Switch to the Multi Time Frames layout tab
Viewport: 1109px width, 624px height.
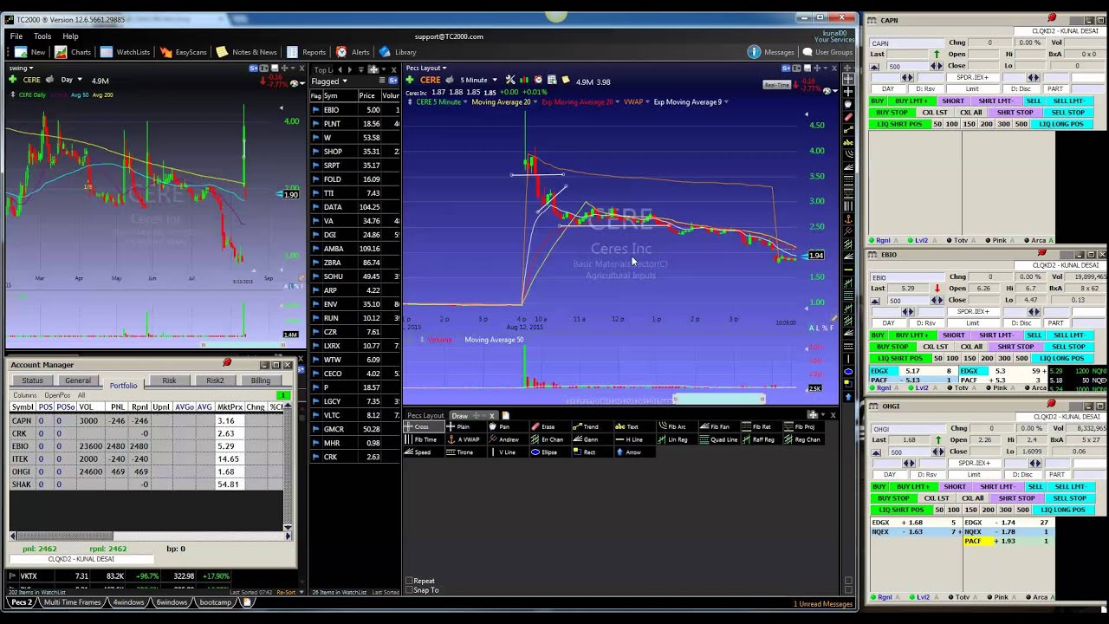(x=72, y=602)
